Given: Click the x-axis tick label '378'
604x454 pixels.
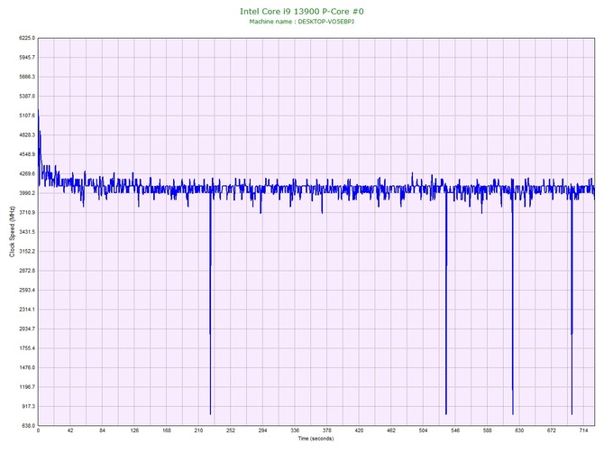Looking at the screenshot, I should (327, 431).
